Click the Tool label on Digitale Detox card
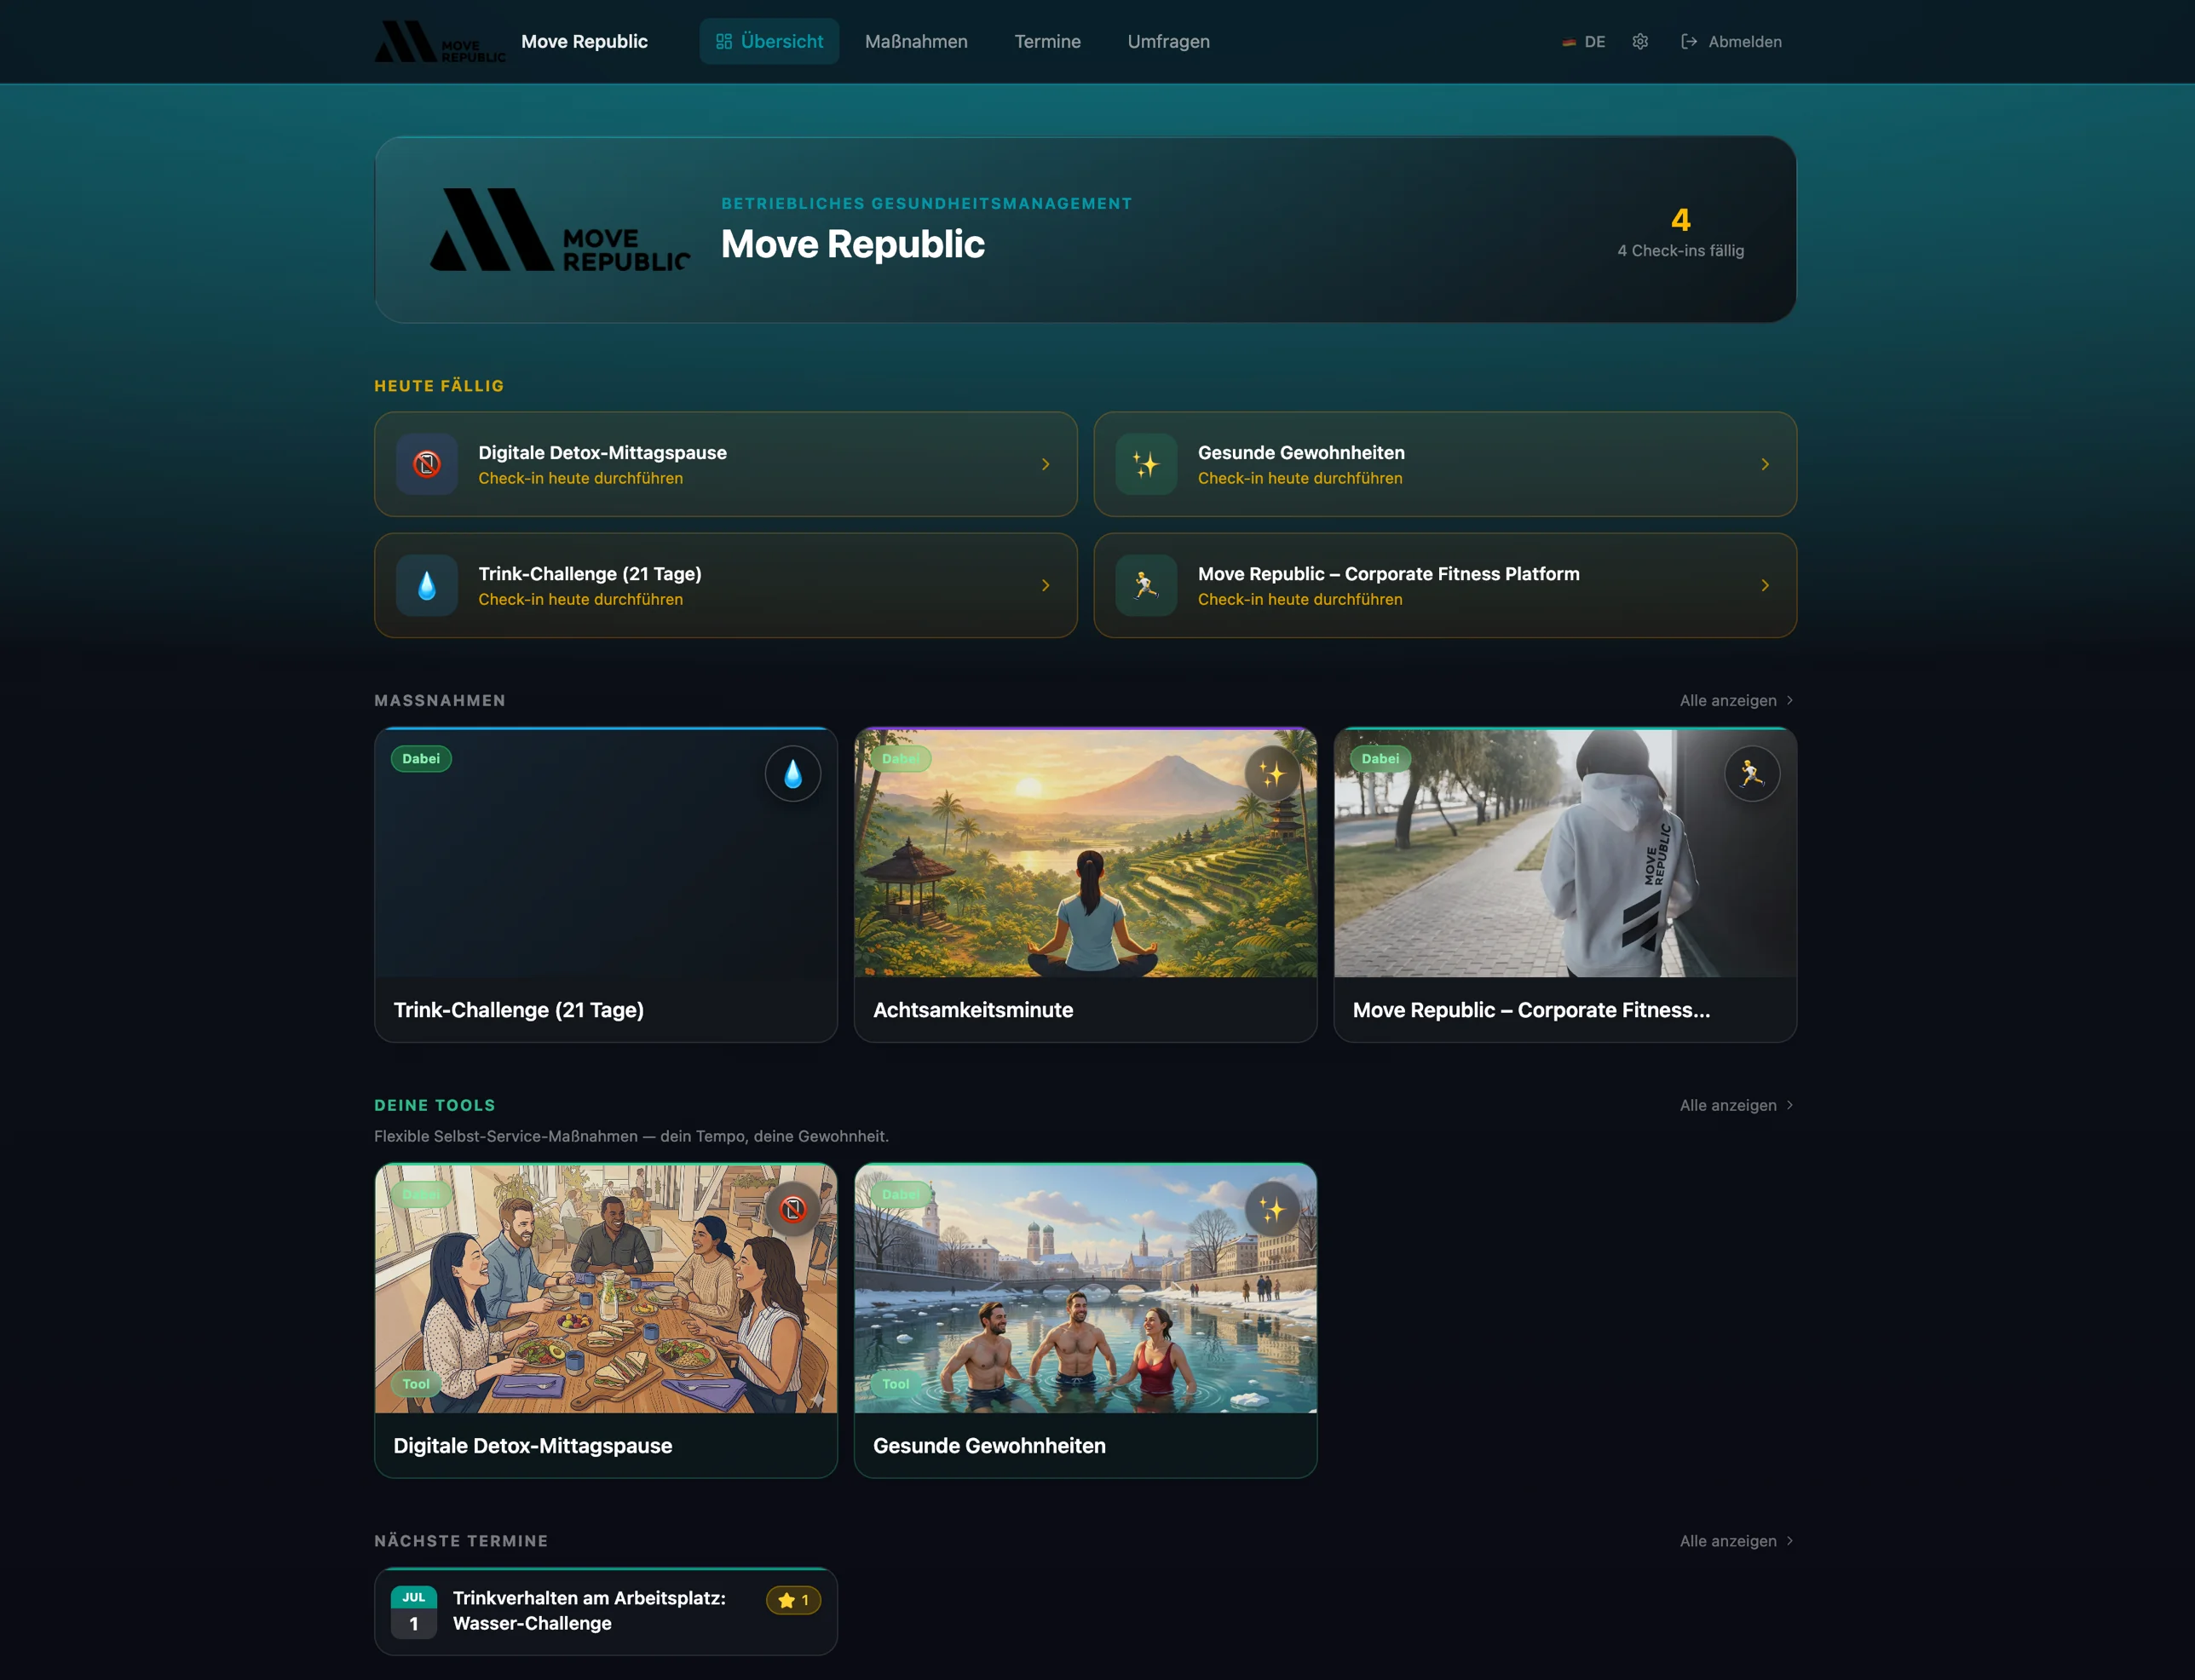This screenshot has height=1680, width=2195. [x=416, y=1384]
